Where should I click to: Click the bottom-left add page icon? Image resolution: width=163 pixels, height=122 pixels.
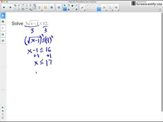3,114
